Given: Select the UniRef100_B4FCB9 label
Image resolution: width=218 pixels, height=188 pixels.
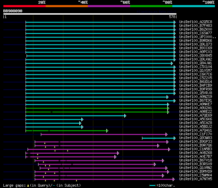Looking at the screenshot, I should (196, 86).
